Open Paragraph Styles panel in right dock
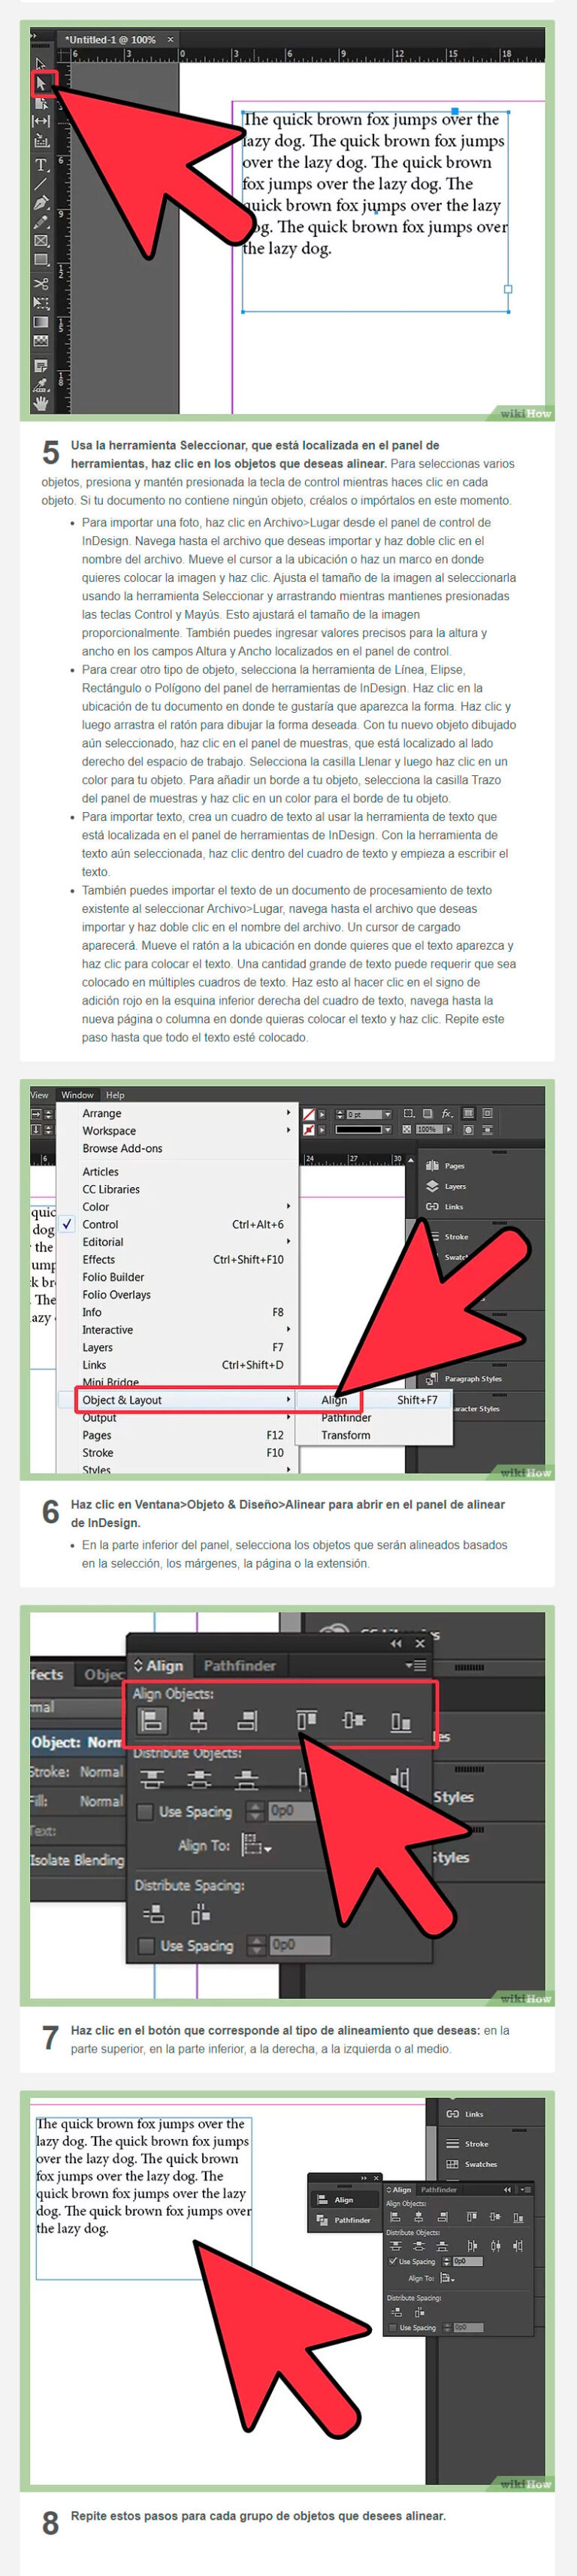The height and width of the screenshot is (2576, 577). [x=464, y=1378]
